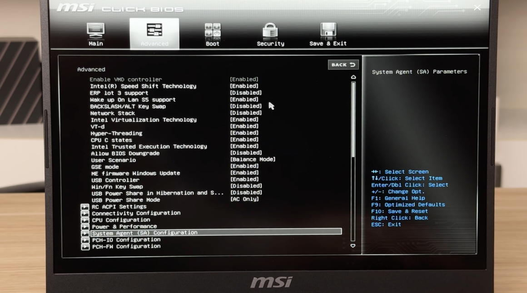Select the Boot tab label

pyautogui.click(x=213, y=44)
